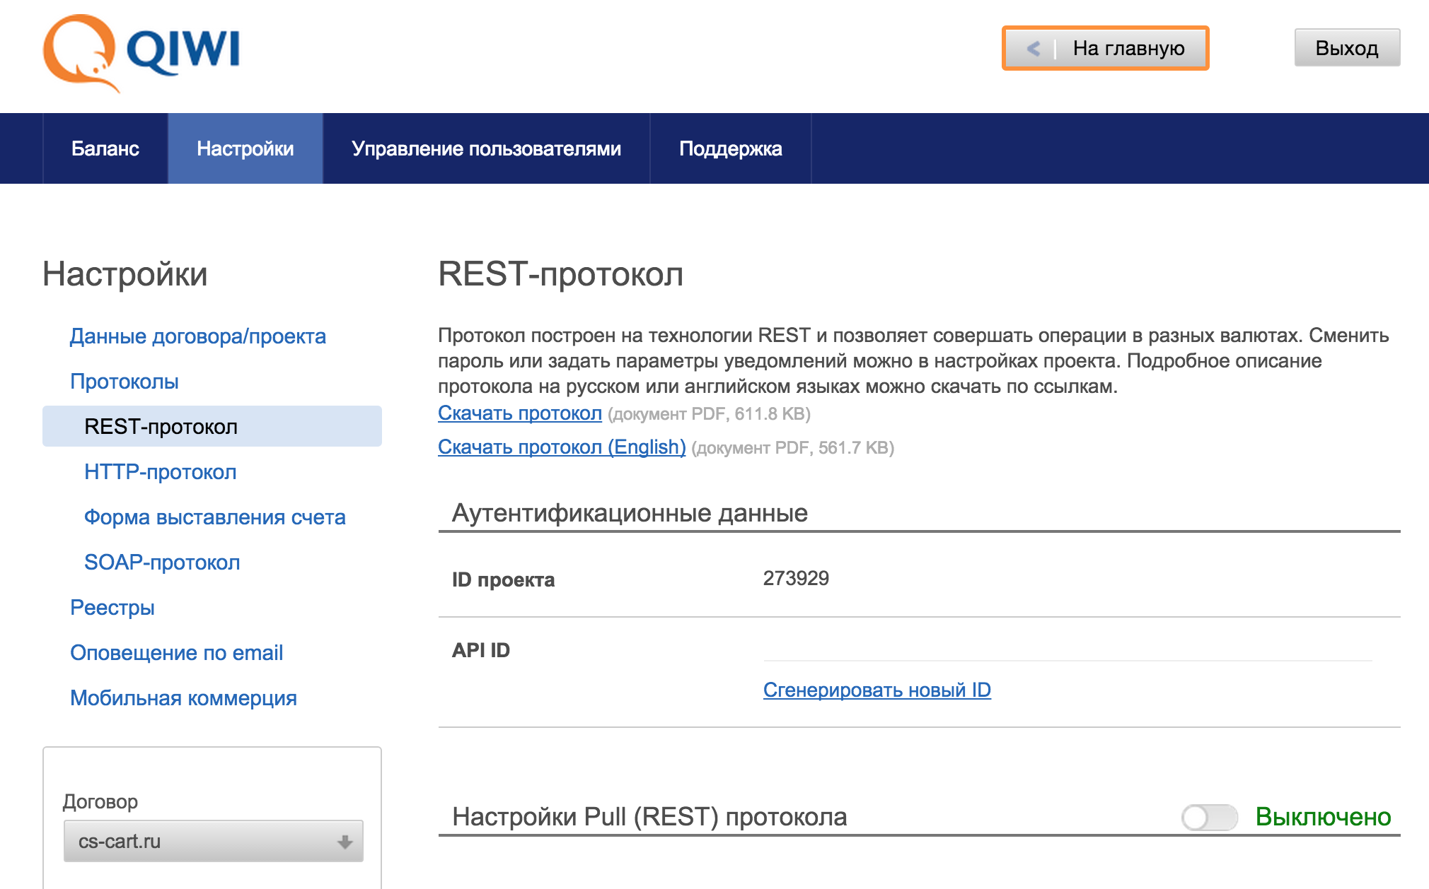Click the back arrow icon on На главную
Image resolution: width=1429 pixels, height=889 pixels.
[x=1033, y=49]
